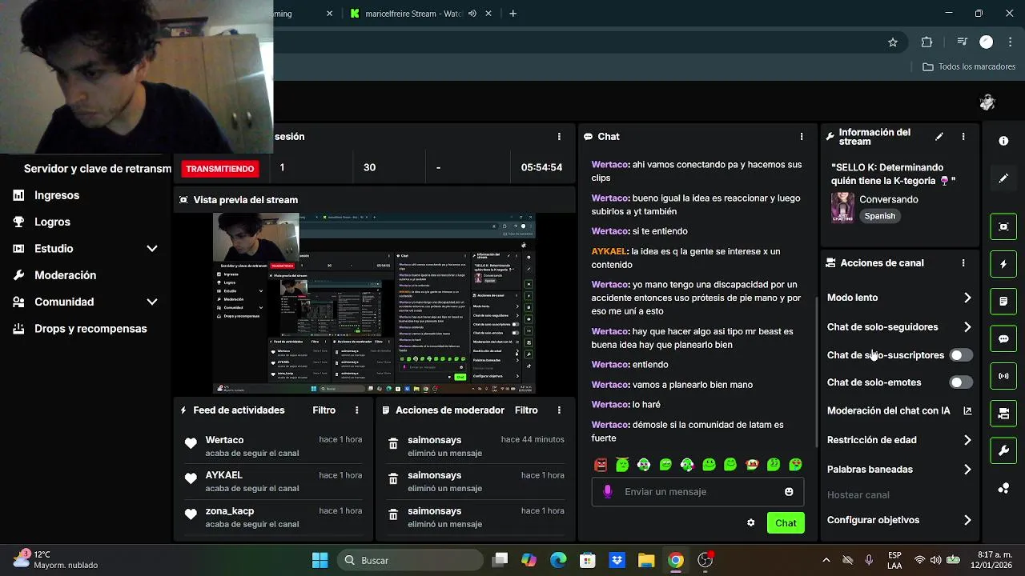
Task: Mute the maricelfreire Stream tab audio
Action: (472, 14)
